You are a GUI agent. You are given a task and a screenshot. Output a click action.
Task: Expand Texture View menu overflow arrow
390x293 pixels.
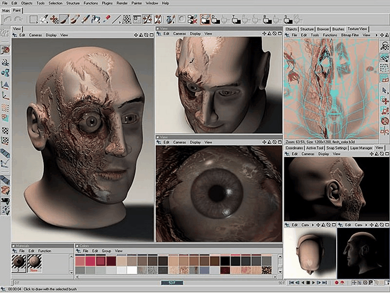[x=376, y=35]
